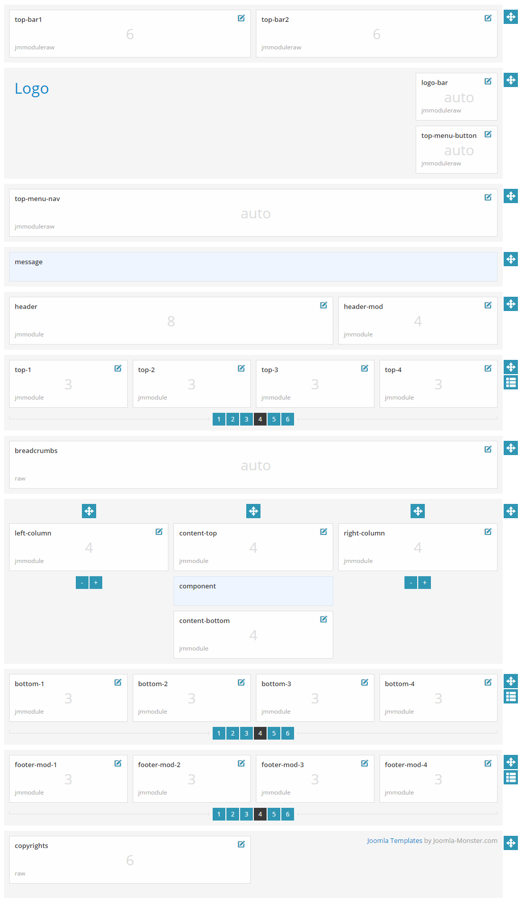Decrease left-column width with minus
523x903 pixels.
point(82,583)
